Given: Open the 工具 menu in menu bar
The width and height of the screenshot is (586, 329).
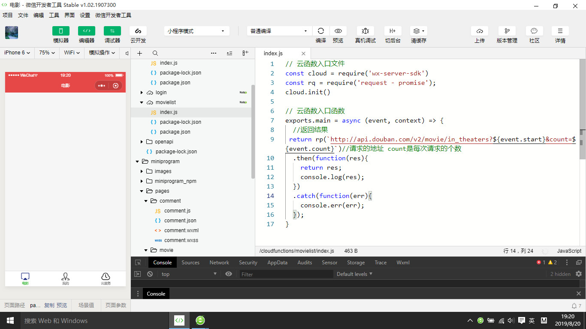Looking at the screenshot, I should pyautogui.click(x=54, y=15).
